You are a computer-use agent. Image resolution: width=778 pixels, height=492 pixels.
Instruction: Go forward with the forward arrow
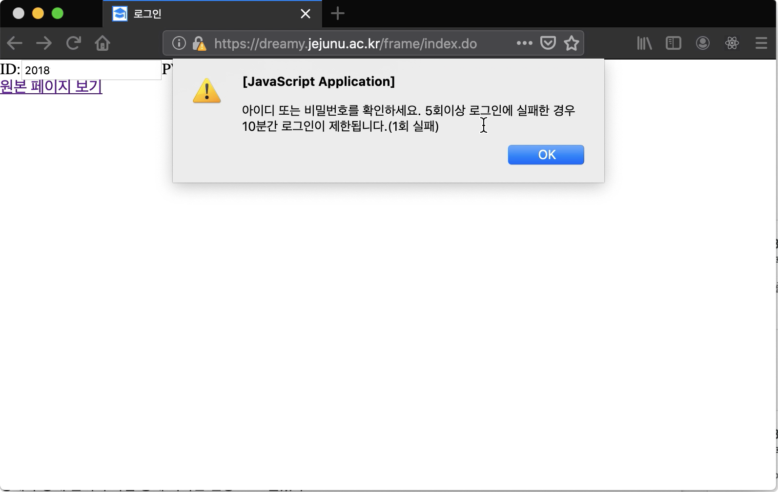coord(44,43)
